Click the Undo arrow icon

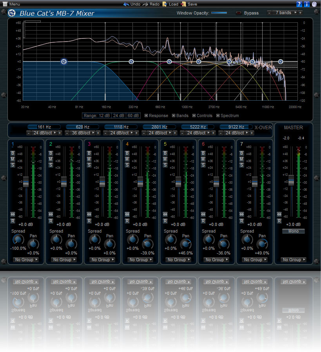tap(126, 4)
